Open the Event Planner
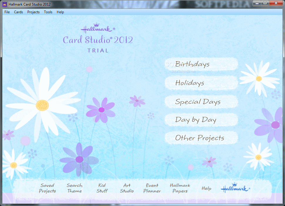This screenshot has height=206, width=285. pos(152,188)
